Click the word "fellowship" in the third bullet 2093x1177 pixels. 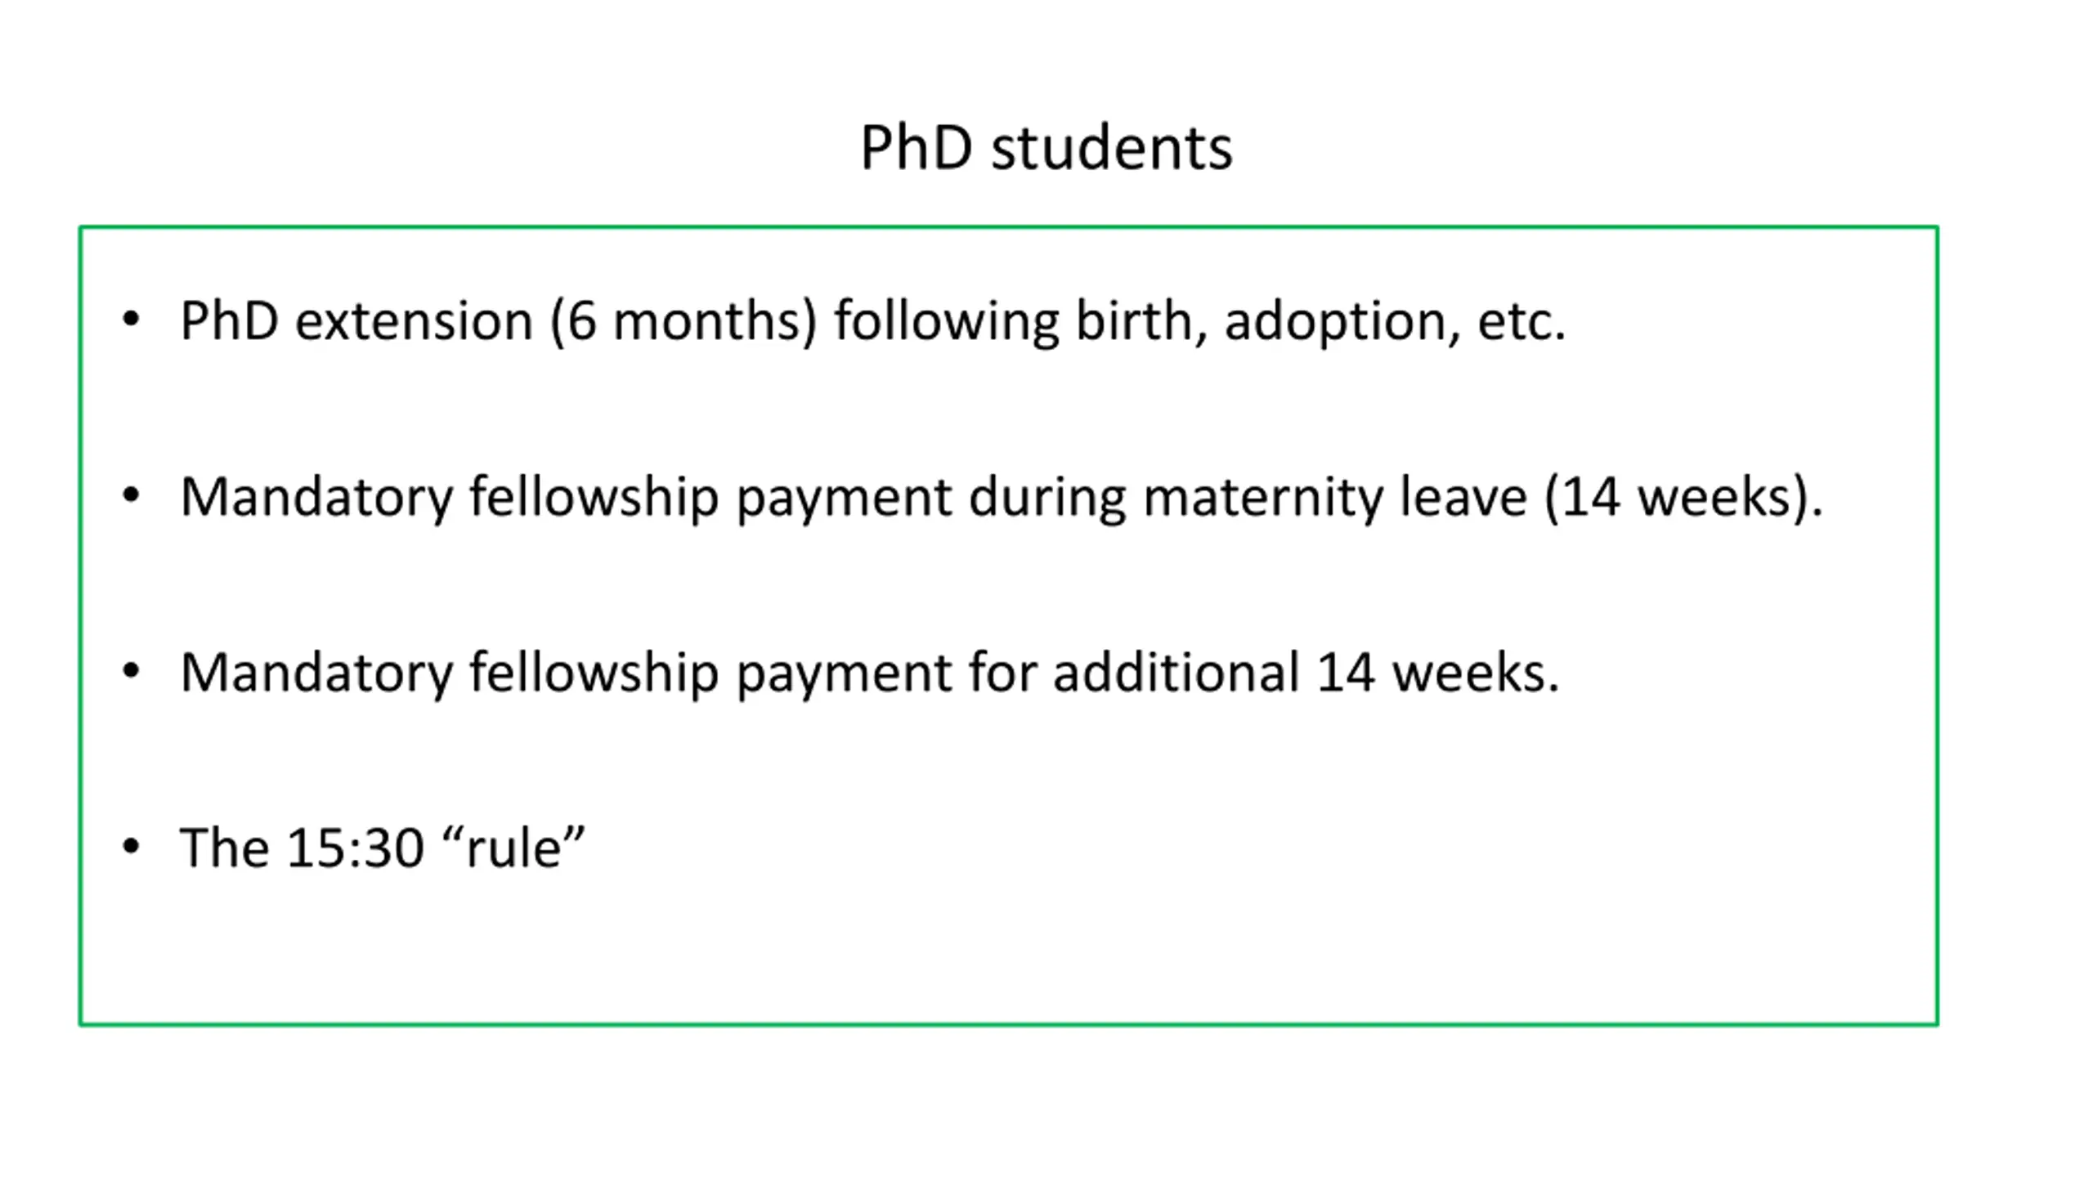(x=594, y=673)
